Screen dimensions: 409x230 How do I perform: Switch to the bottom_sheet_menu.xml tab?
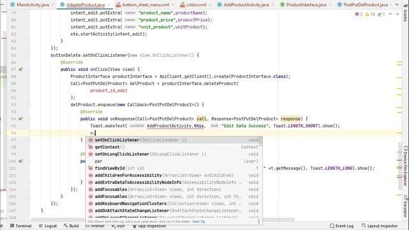[x=146, y=4]
